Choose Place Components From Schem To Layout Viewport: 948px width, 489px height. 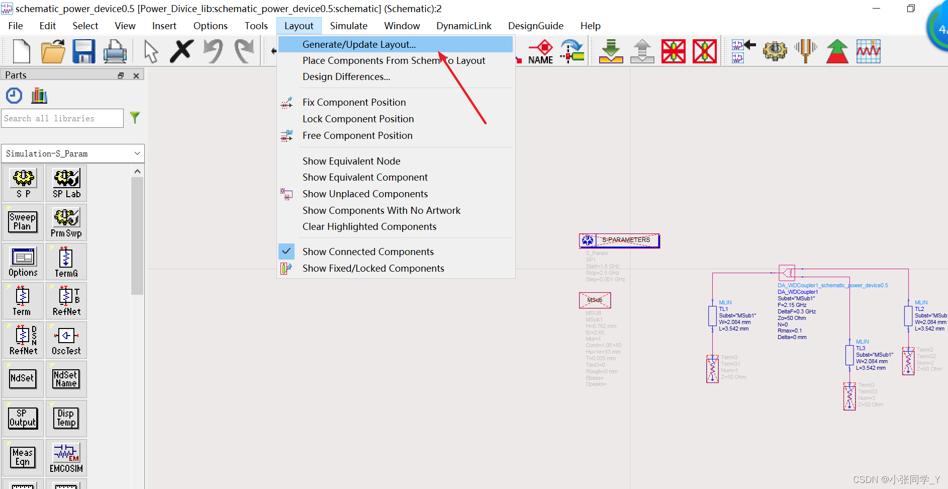click(x=395, y=60)
